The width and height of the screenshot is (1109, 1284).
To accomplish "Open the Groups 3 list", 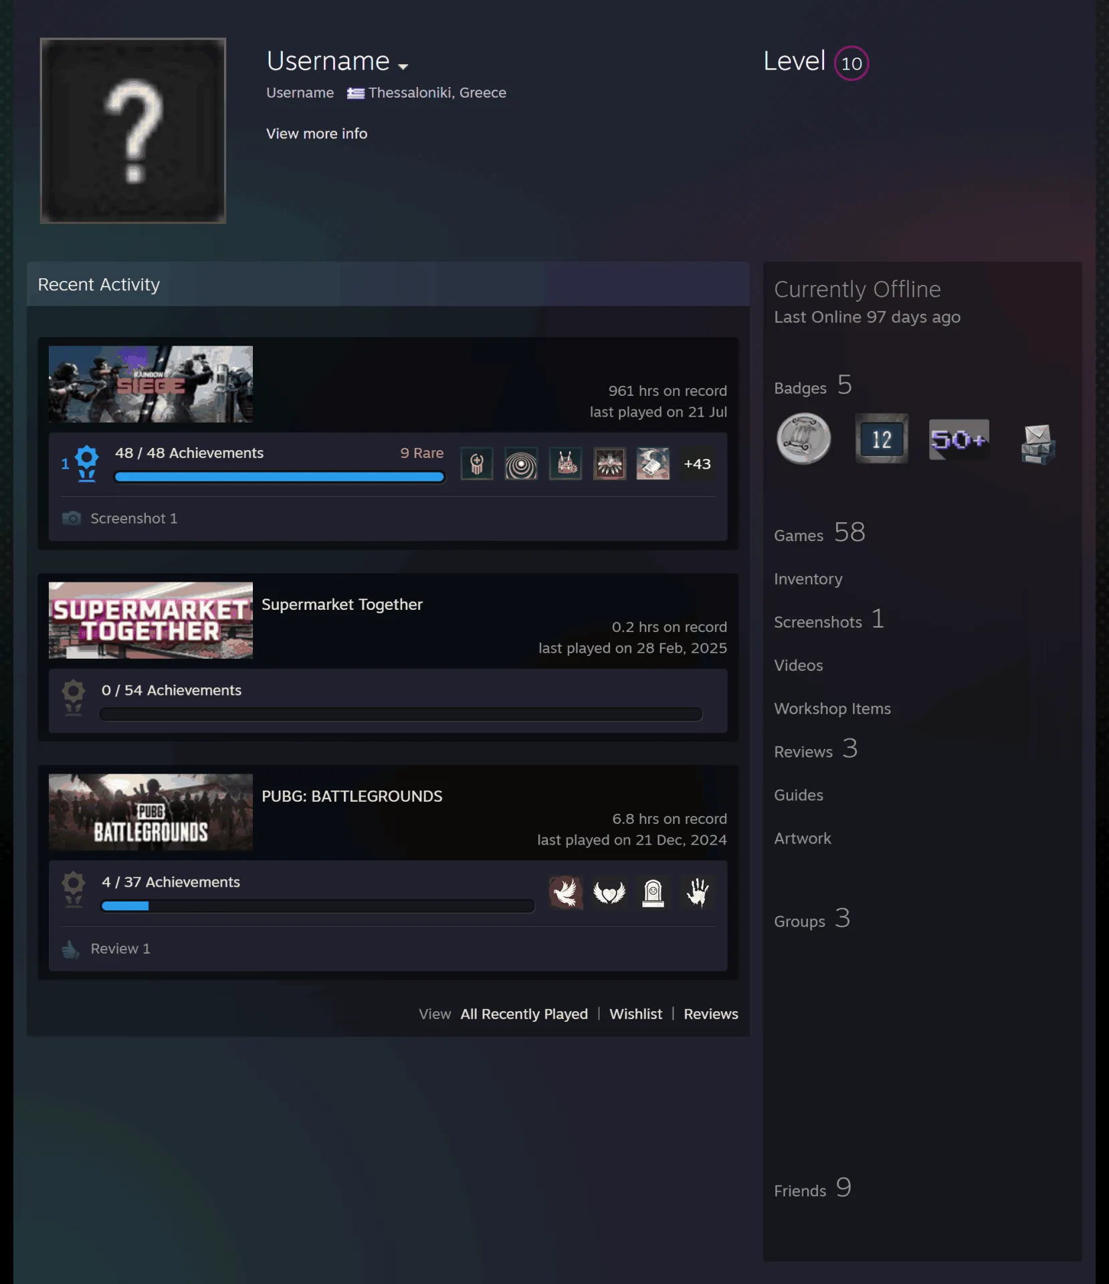I will pyautogui.click(x=812, y=919).
